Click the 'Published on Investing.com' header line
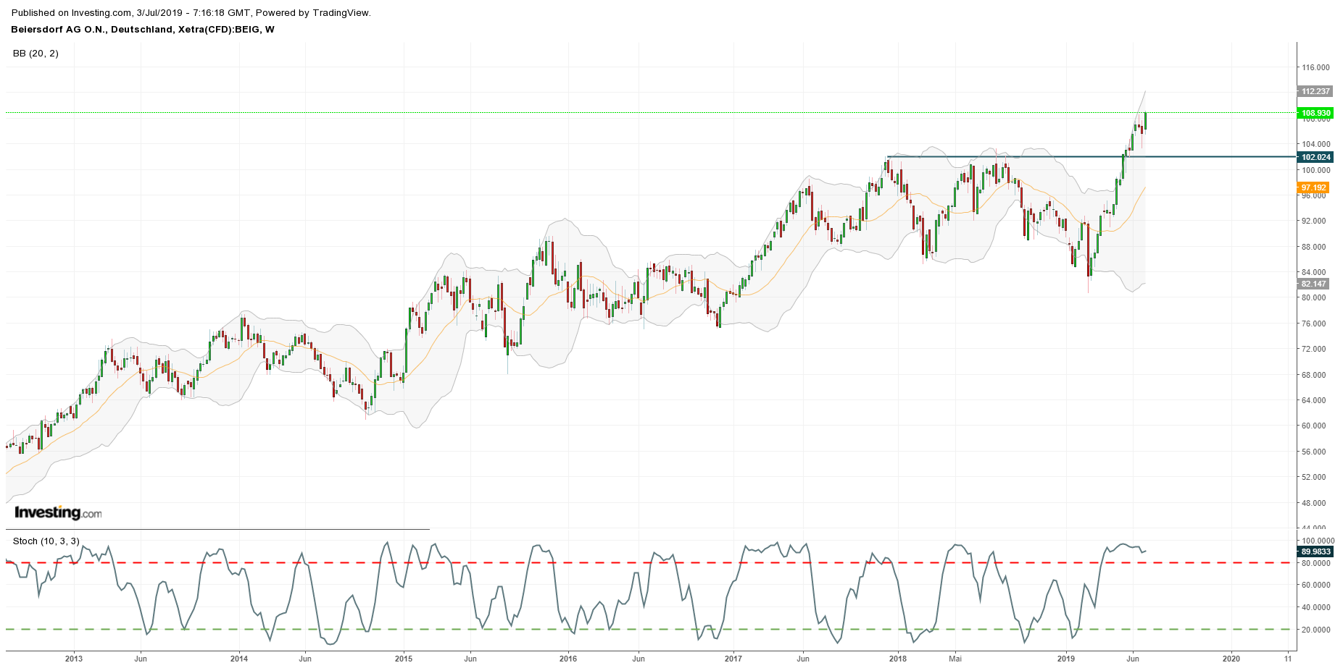The height and width of the screenshot is (668, 1343). [x=191, y=13]
